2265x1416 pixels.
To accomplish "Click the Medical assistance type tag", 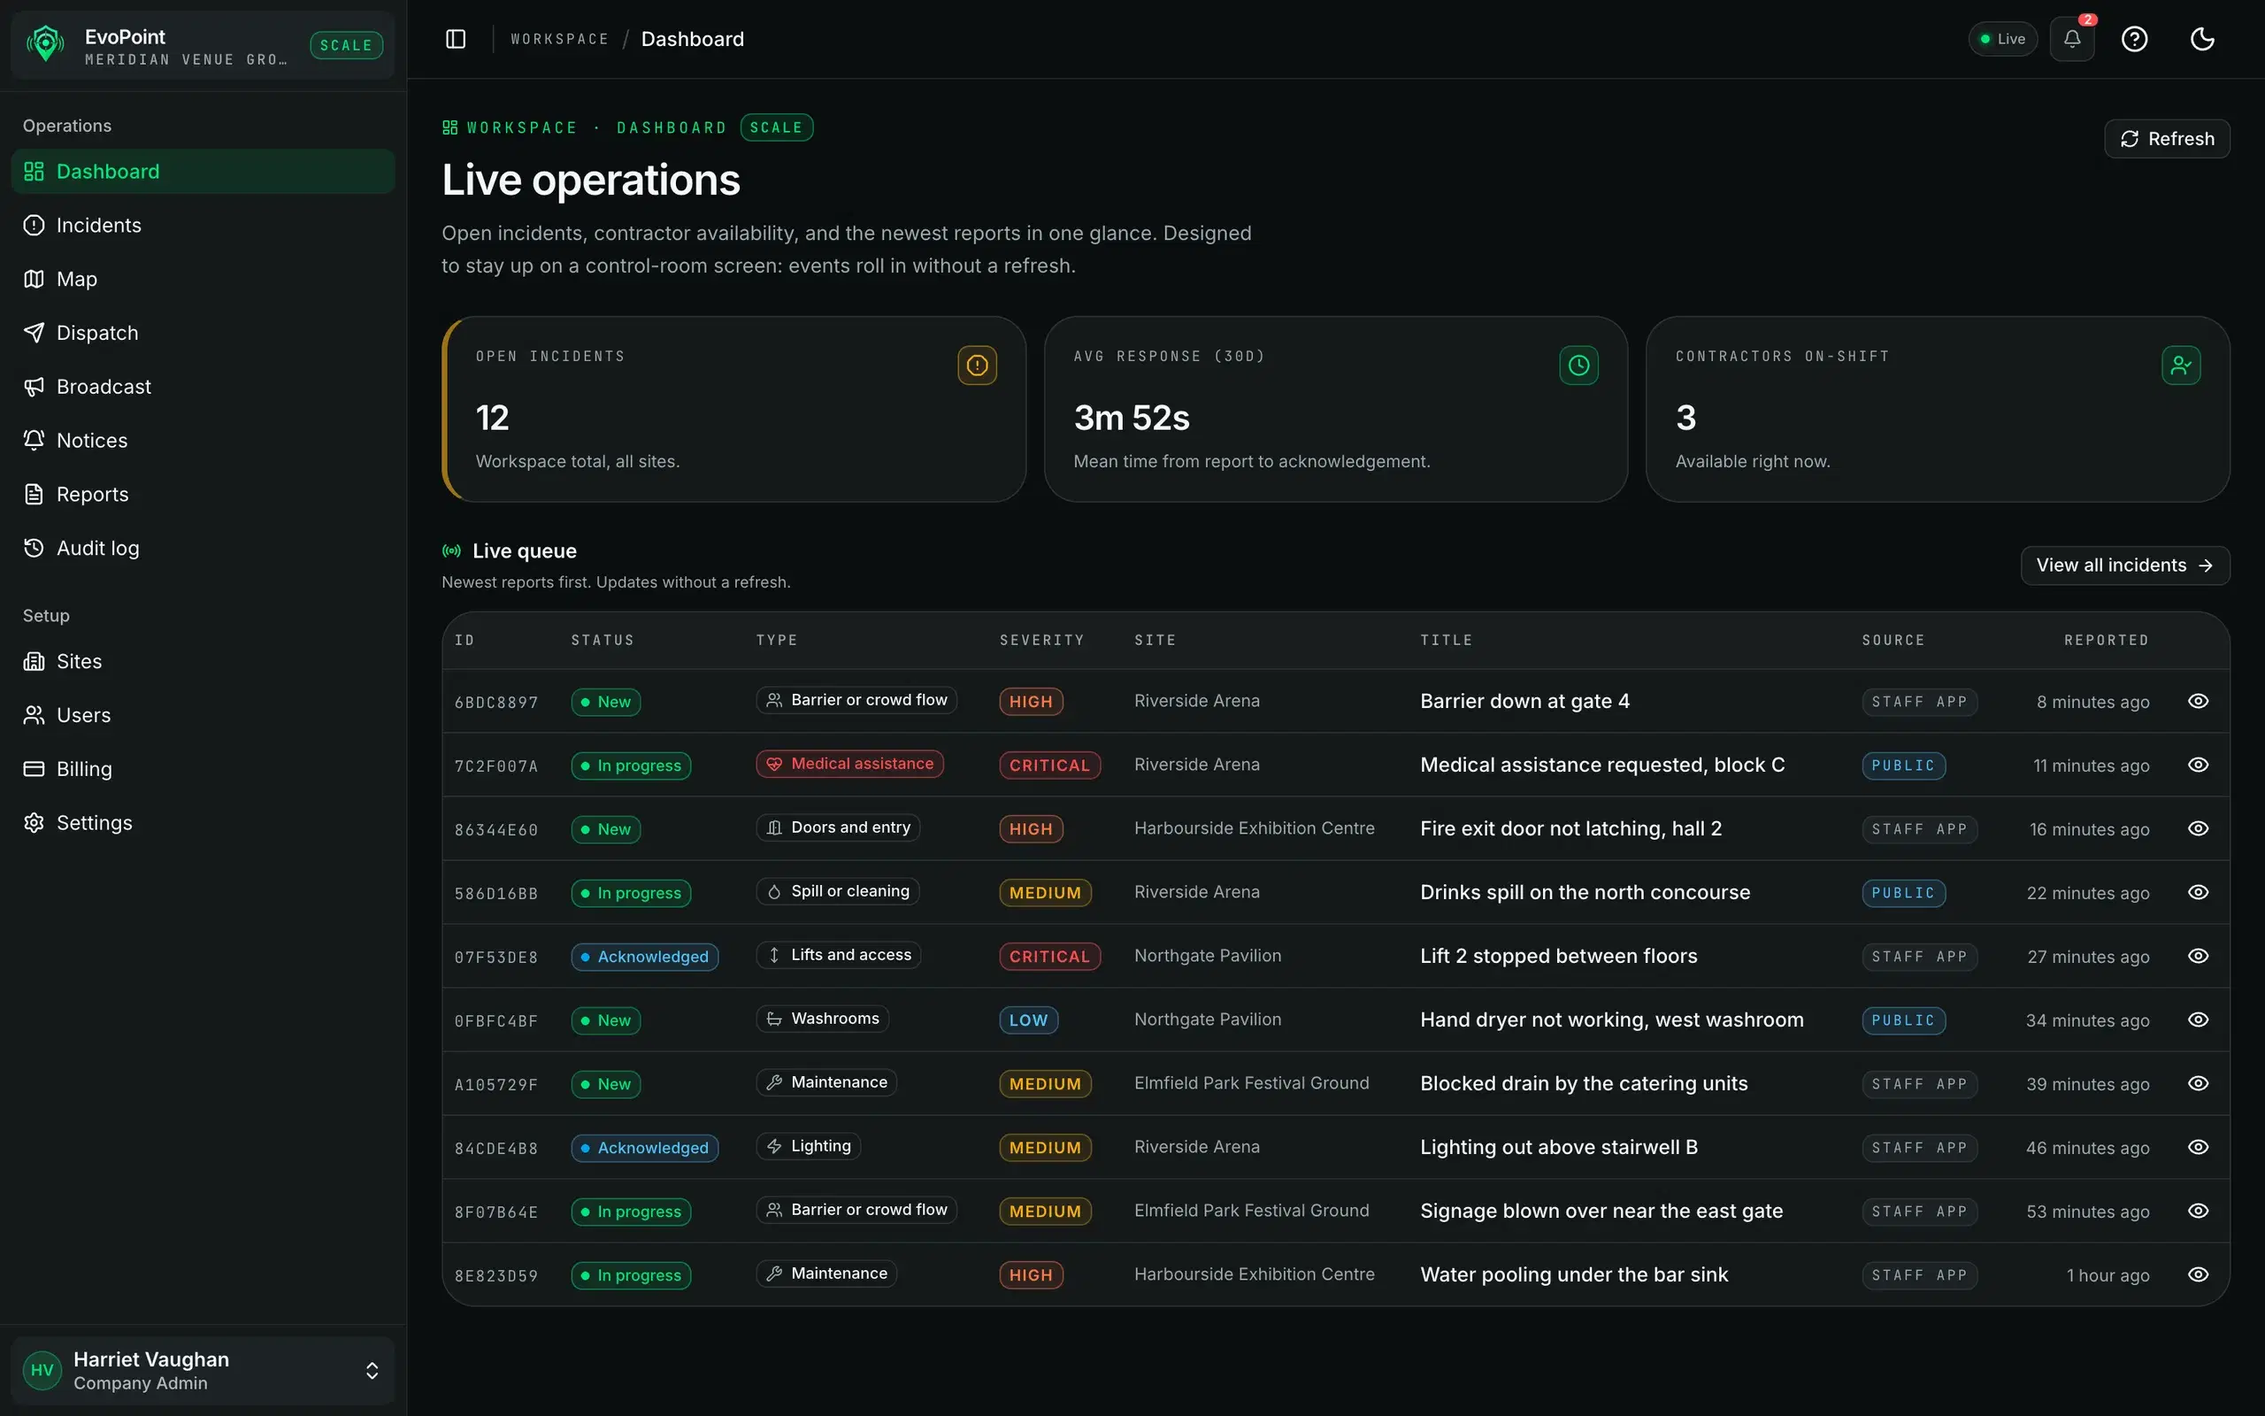I will (x=850, y=764).
